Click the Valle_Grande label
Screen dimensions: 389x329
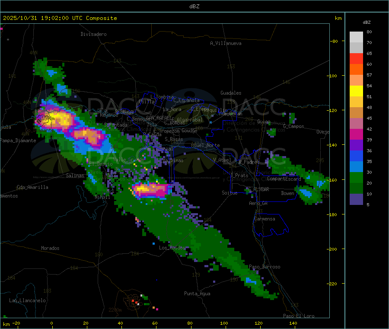pyautogui.click(x=129, y=159)
